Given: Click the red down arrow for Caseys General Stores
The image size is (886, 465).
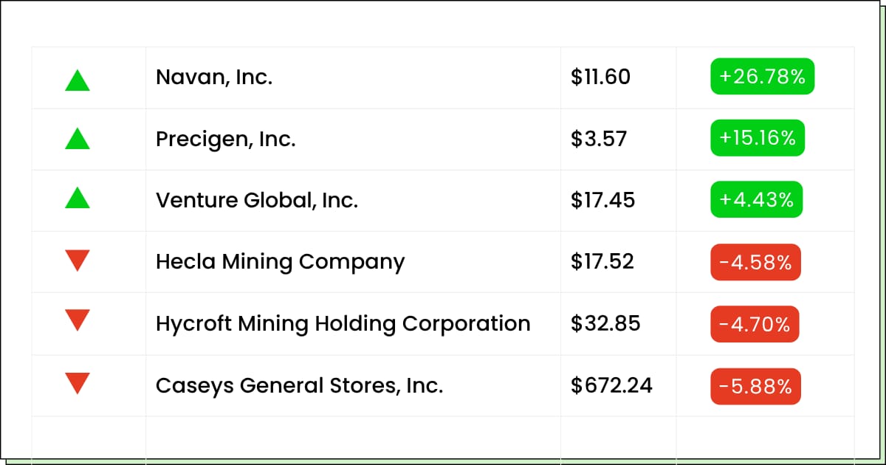Looking at the screenshot, I should [x=78, y=383].
